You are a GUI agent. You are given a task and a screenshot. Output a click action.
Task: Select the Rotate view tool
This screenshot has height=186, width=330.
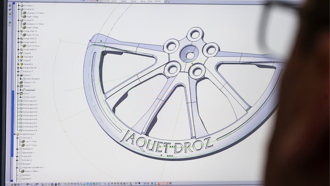point(75,184)
